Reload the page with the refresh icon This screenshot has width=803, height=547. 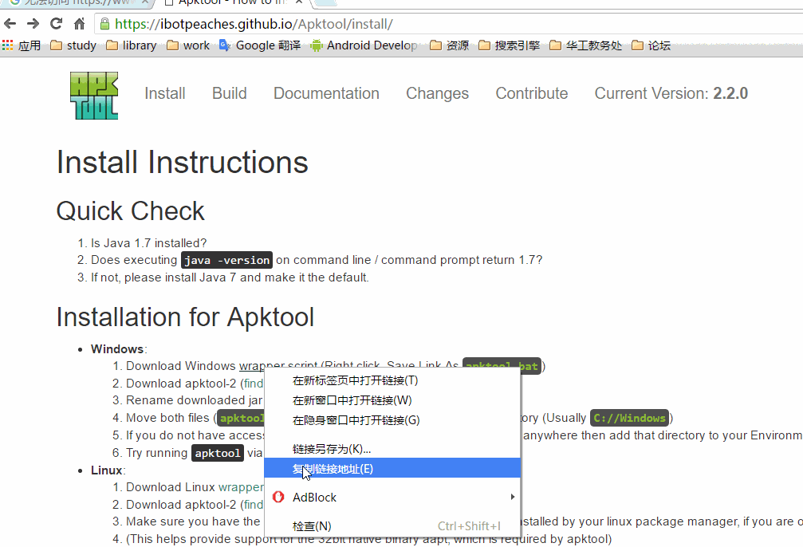point(56,24)
